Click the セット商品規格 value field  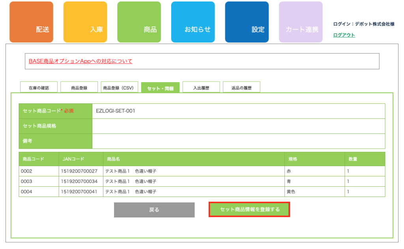(x=238, y=126)
